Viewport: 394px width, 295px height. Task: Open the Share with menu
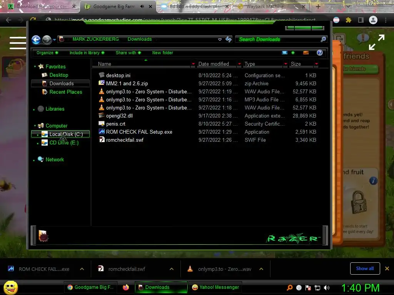(128, 53)
